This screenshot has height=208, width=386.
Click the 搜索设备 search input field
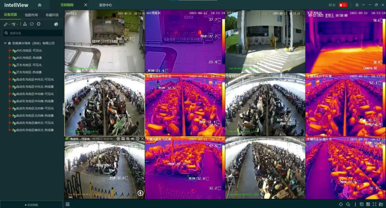pos(34,33)
